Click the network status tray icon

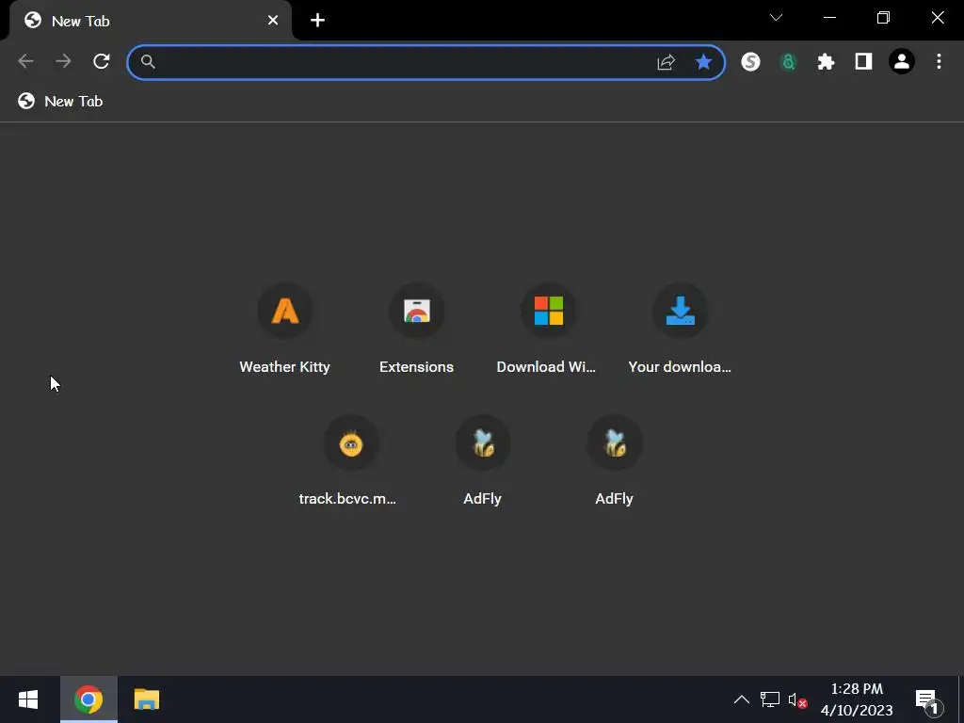[770, 699]
